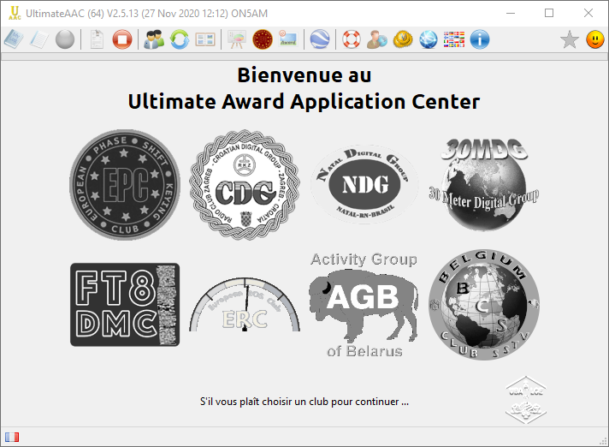Select the Croatian Digital Group CDG logo
Viewport: 609px width, 447px height.
(245, 185)
